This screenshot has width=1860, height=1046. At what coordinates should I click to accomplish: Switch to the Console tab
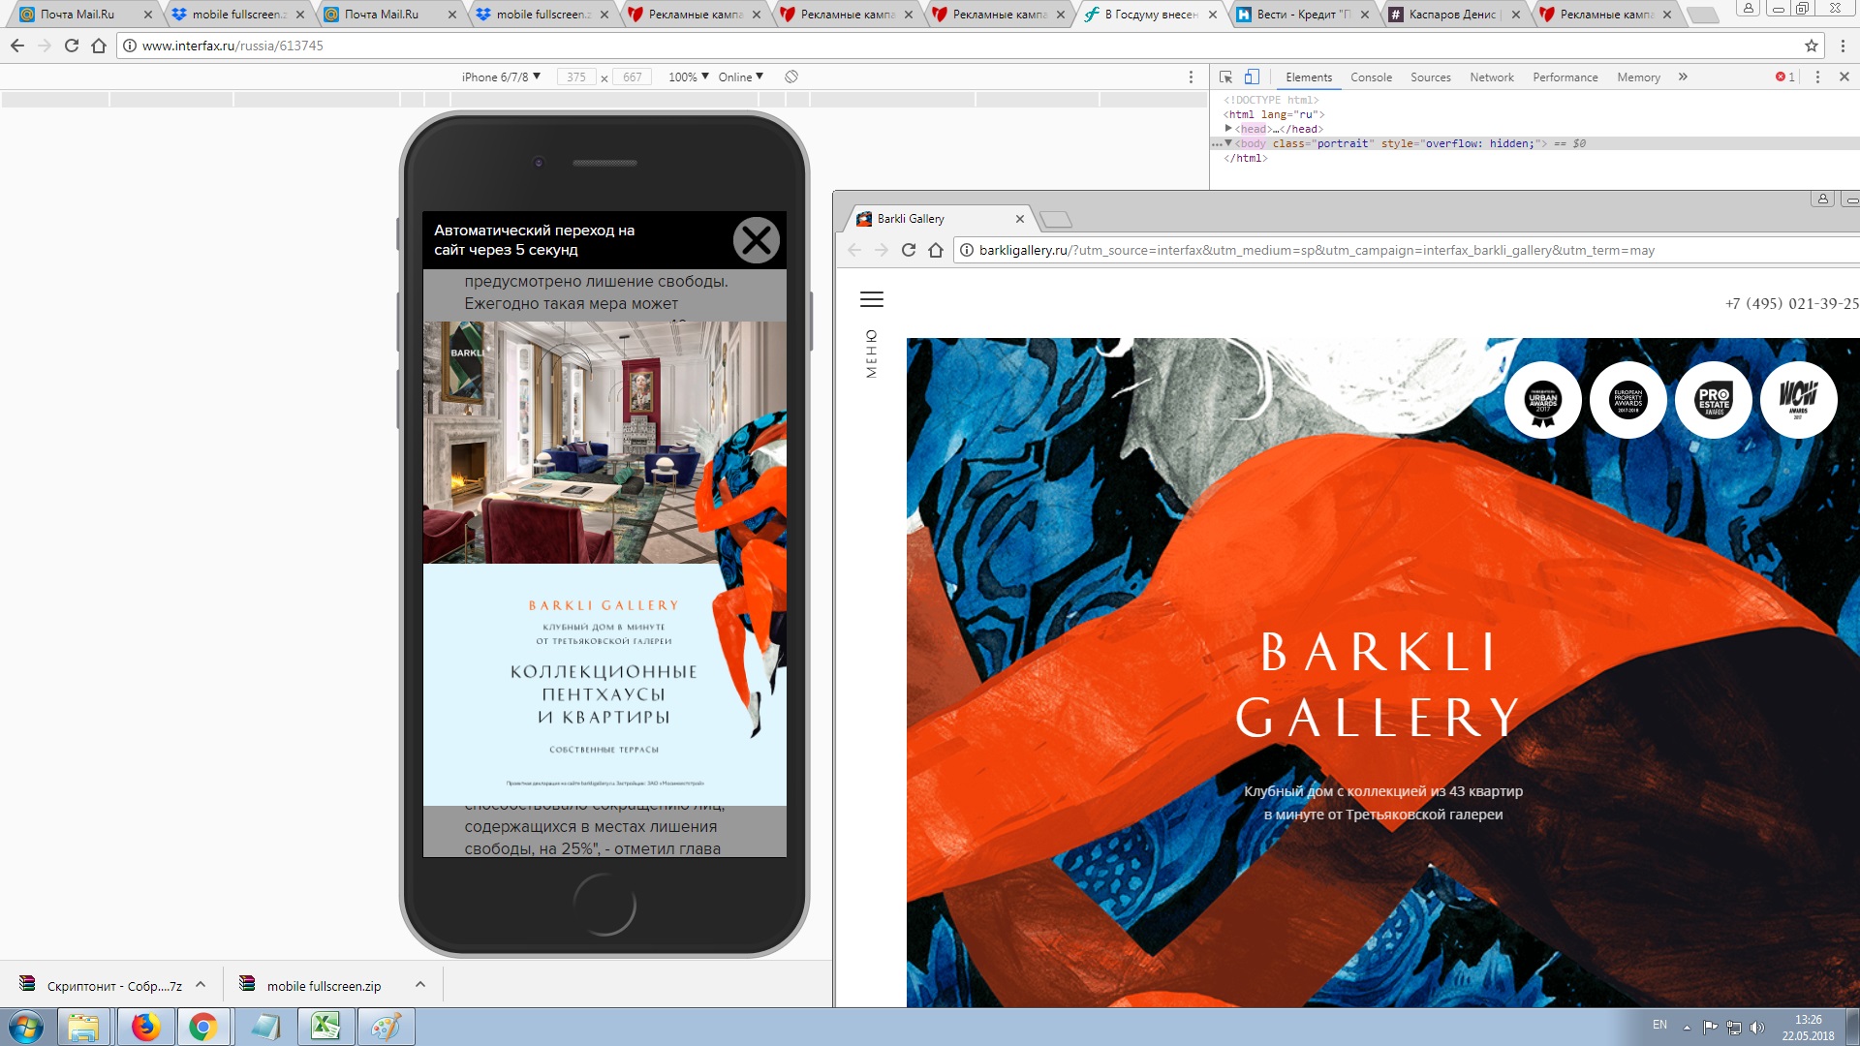1371,77
